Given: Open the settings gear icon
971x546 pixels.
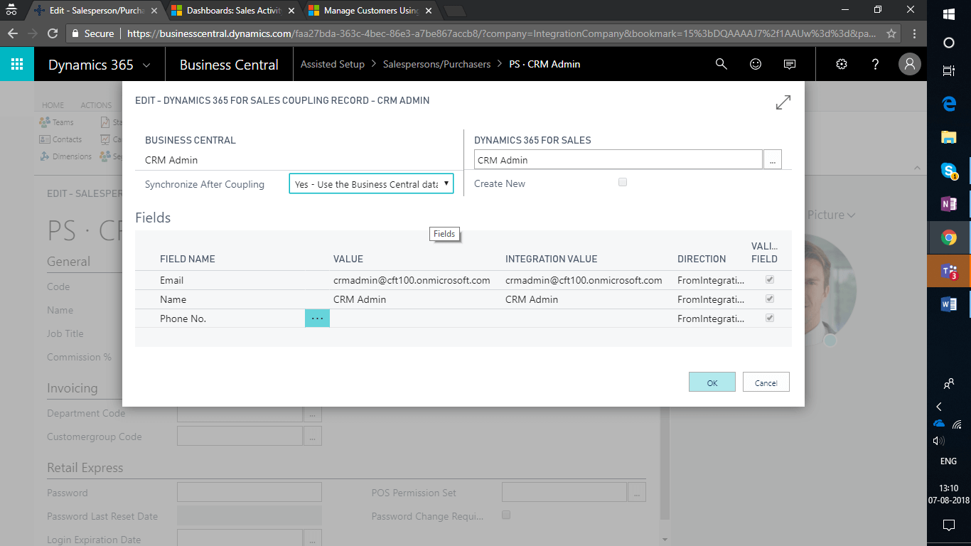Looking at the screenshot, I should (x=842, y=64).
